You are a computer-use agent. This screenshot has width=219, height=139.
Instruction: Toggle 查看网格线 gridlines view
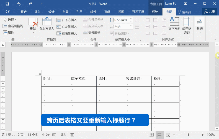[13, 26]
